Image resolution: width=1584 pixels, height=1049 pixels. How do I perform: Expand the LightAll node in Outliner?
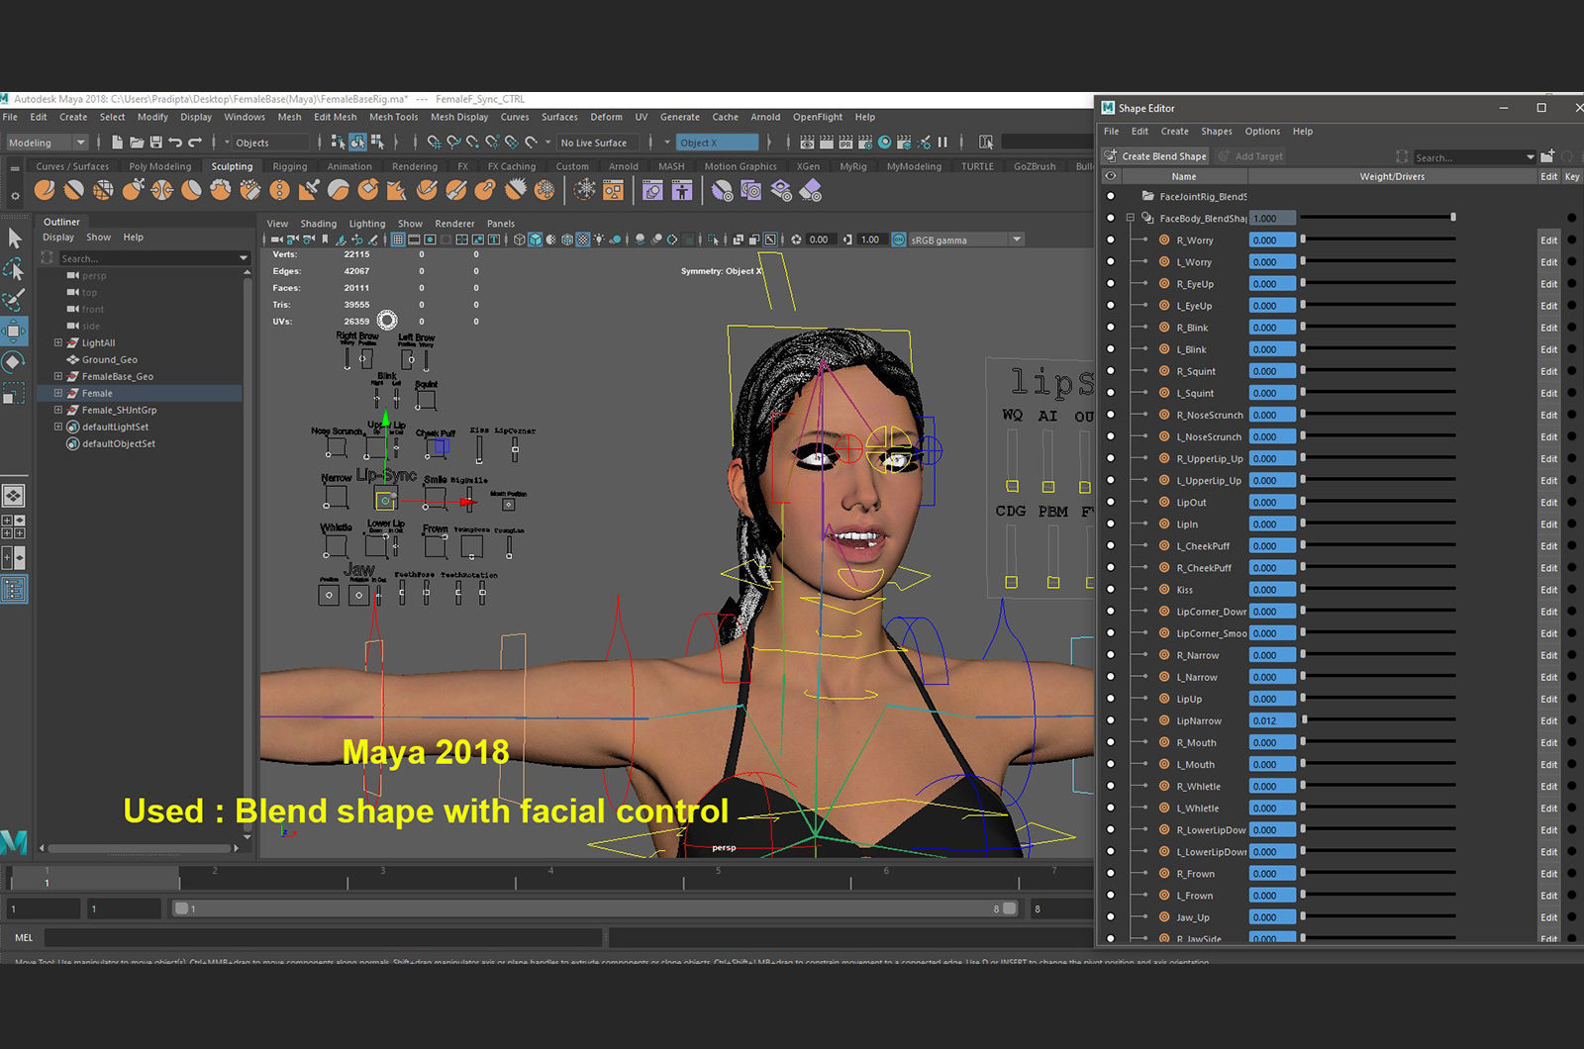pos(58,342)
